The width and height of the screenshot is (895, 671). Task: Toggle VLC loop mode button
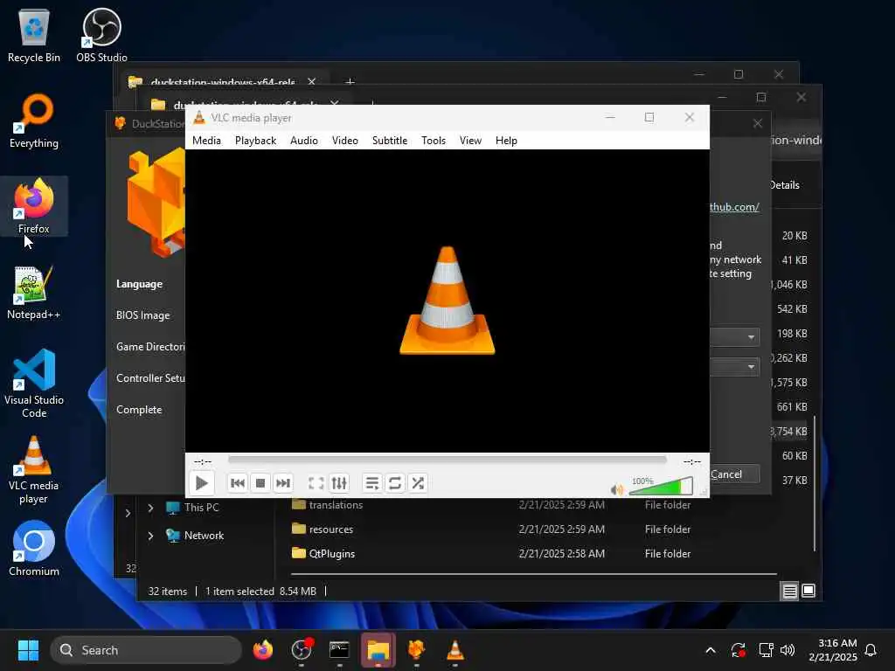[x=394, y=483]
